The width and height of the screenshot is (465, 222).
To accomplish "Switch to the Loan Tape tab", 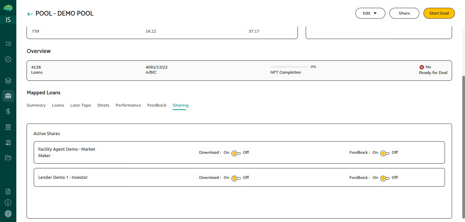I will [81, 105].
